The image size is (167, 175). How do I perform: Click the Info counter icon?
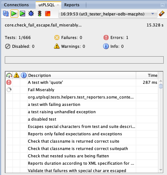106,46
